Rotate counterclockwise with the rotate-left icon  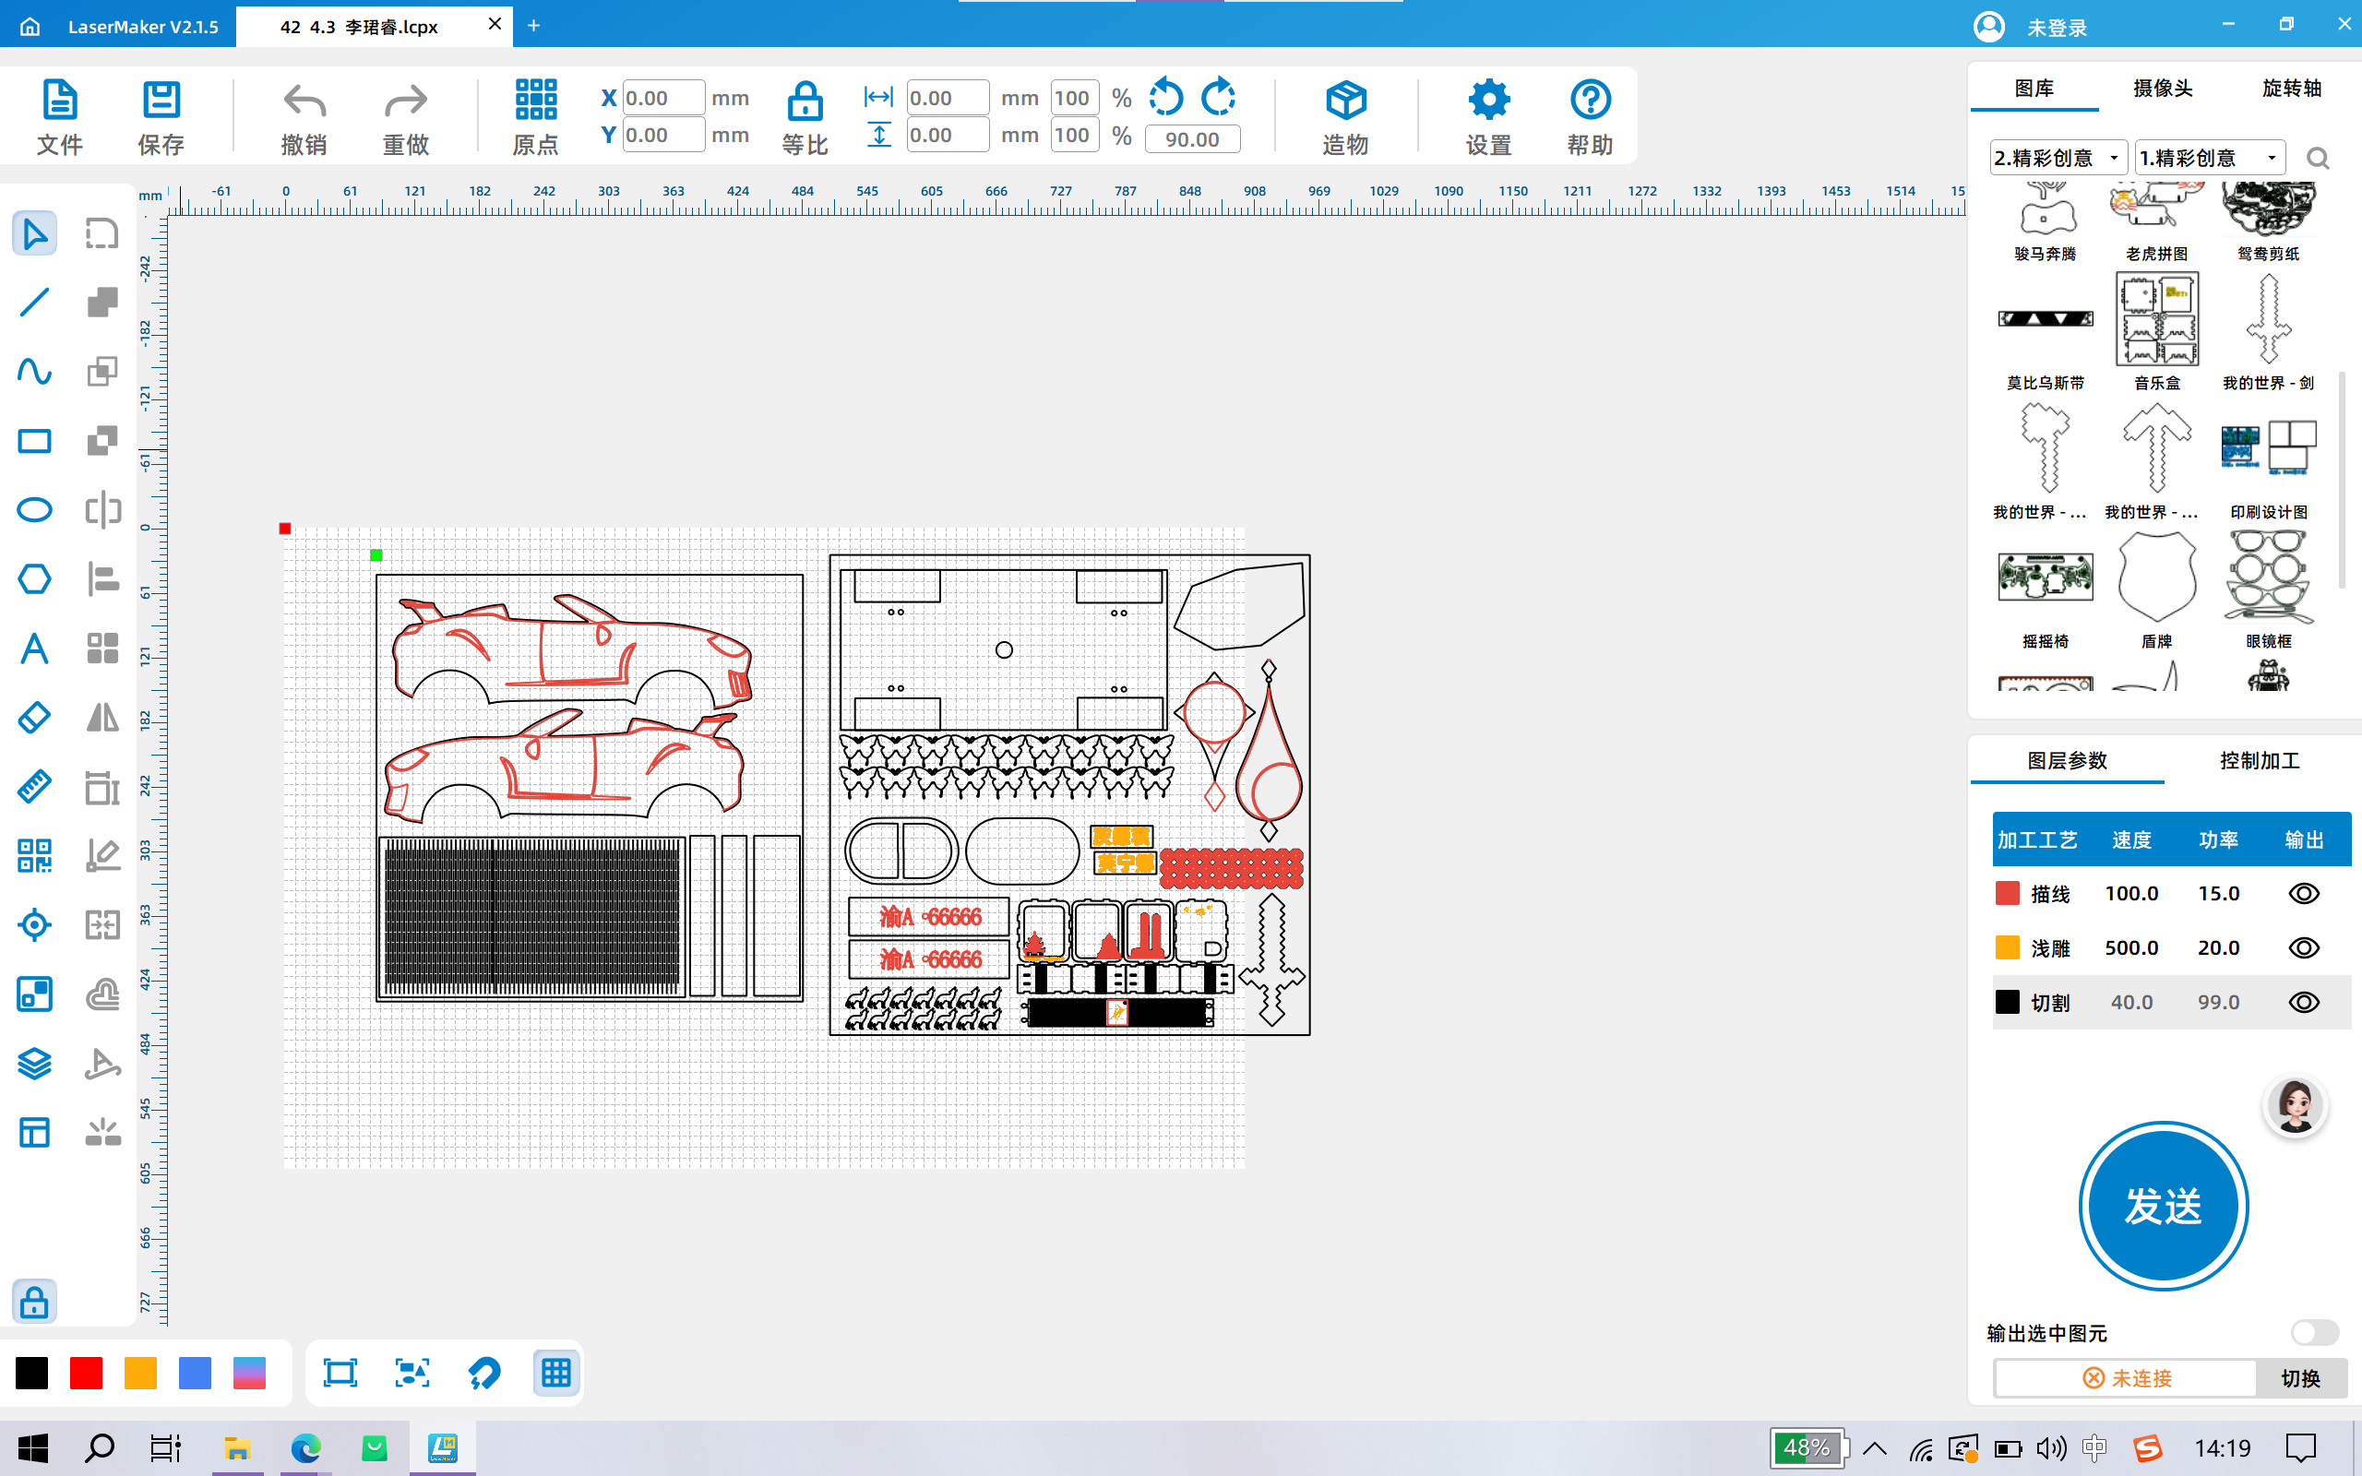tap(1166, 97)
